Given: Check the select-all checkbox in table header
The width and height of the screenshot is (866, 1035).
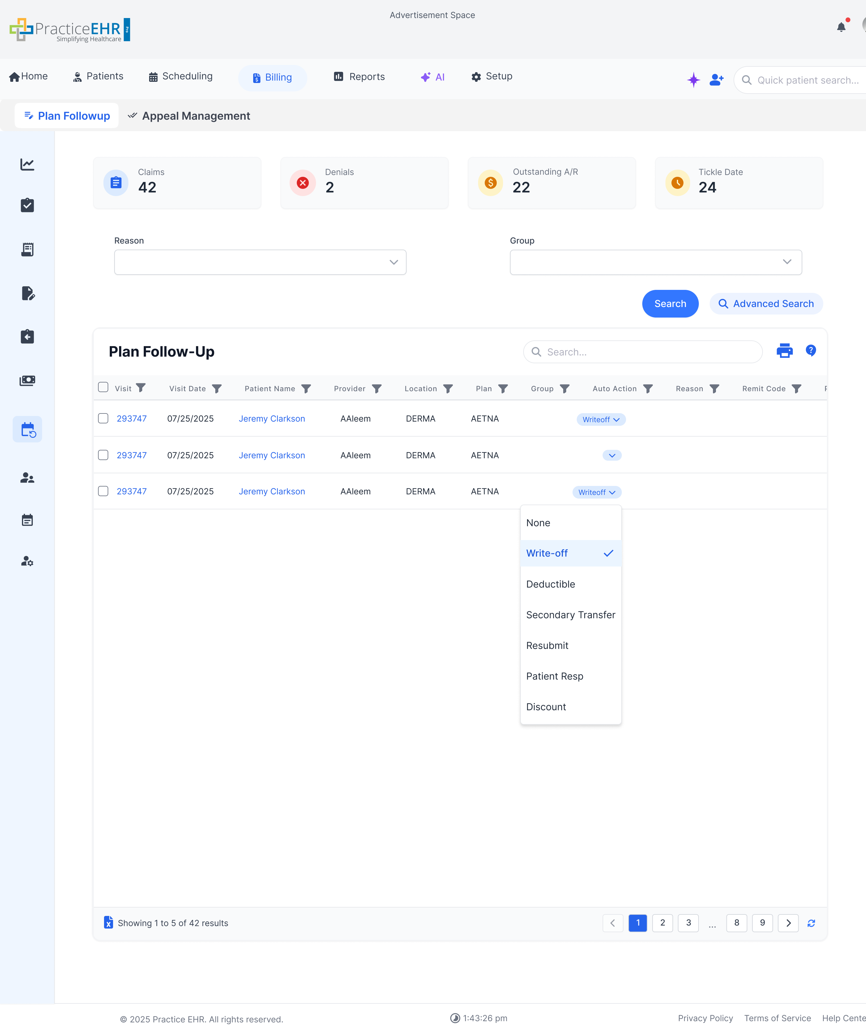Looking at the screenshot, I should coord(103,387).
